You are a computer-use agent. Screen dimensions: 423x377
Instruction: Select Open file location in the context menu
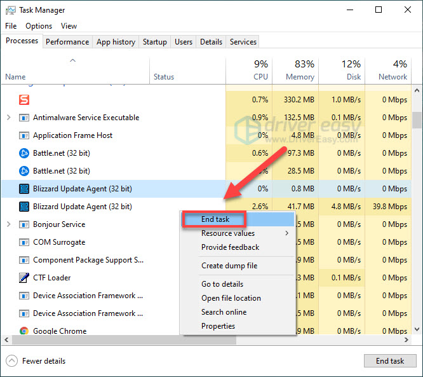[x=231, y=298]
